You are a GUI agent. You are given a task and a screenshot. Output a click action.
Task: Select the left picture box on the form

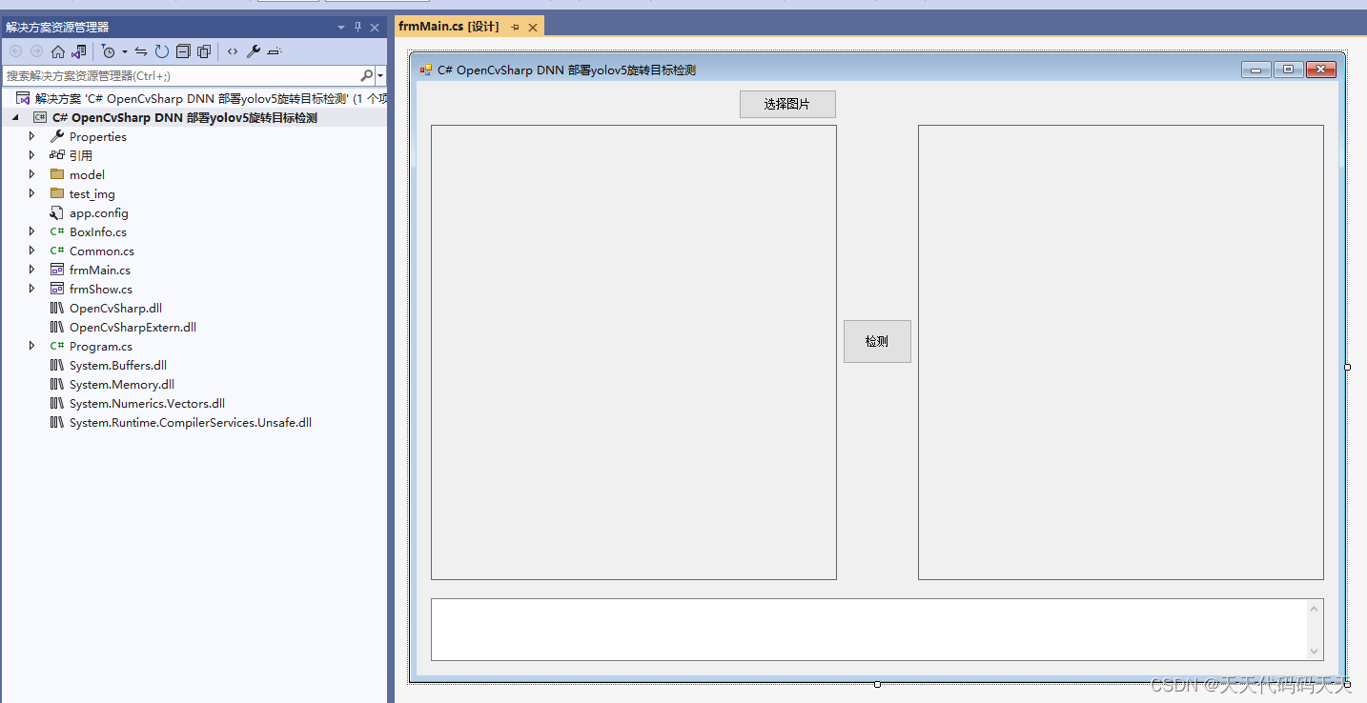pos(634,352)
